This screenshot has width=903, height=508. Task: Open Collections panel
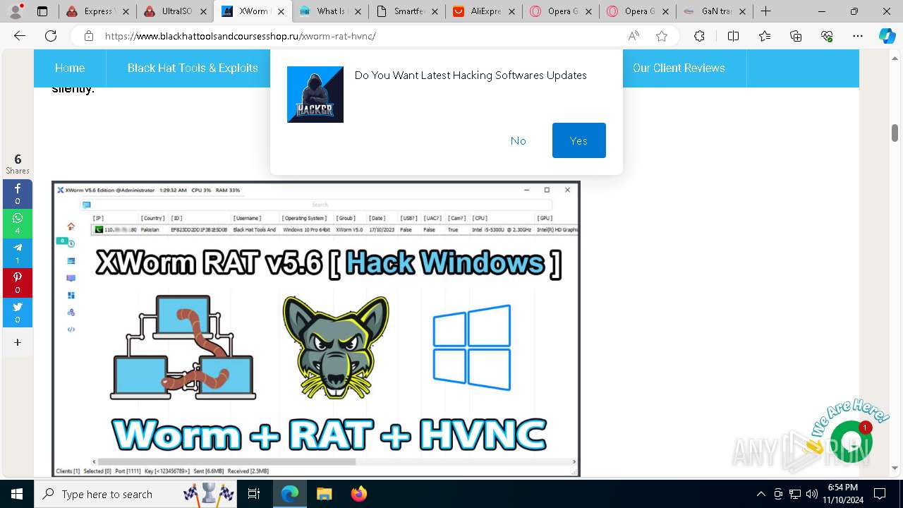click(796, 36)
